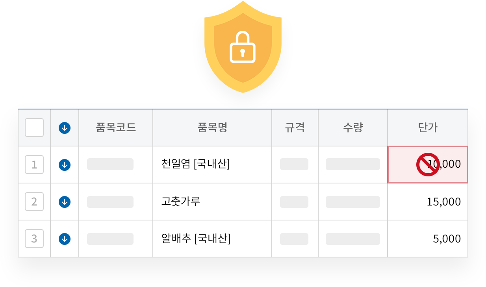Toggle the select-all checkbox in the header
Viewport: 486px width, 287px height.
click(x=34, y=128)
